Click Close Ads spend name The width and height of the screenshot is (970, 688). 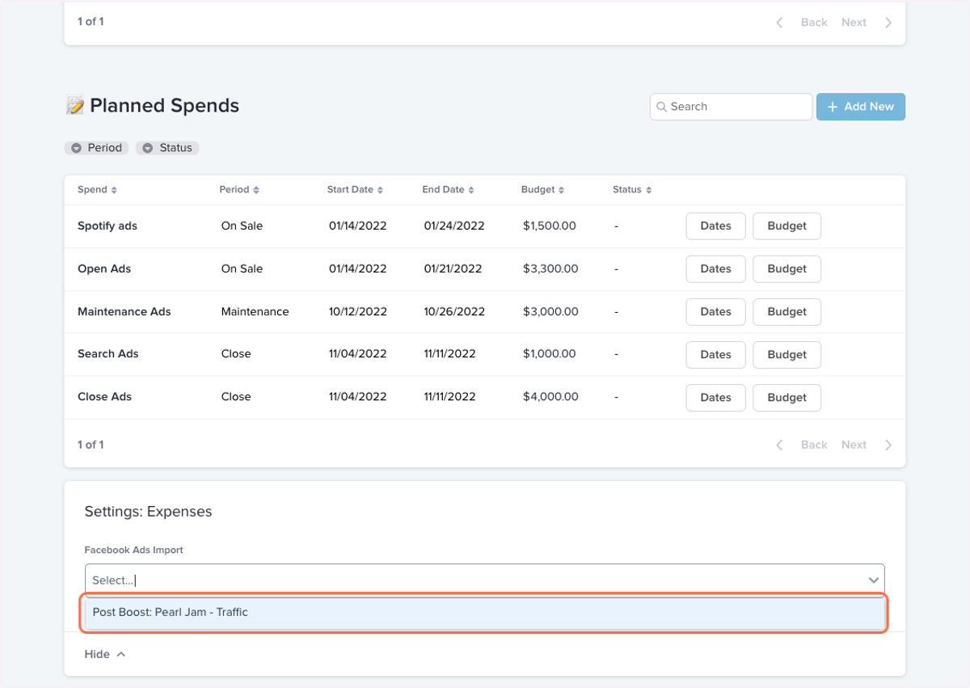[x=105, y=397]
